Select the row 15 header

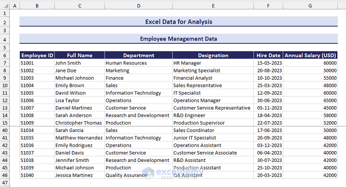5,123
